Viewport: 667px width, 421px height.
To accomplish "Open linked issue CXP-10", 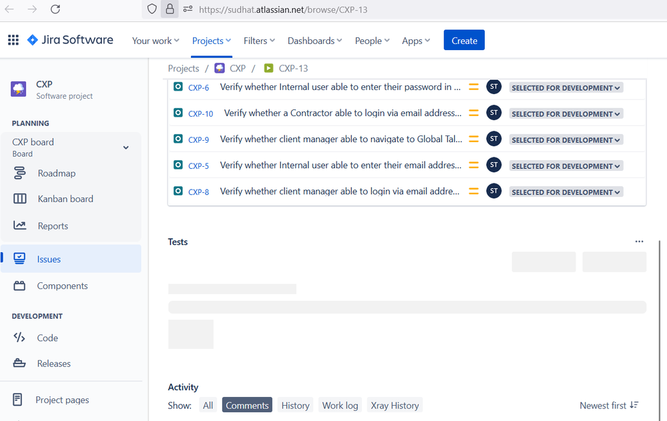I will coord(201,113).
